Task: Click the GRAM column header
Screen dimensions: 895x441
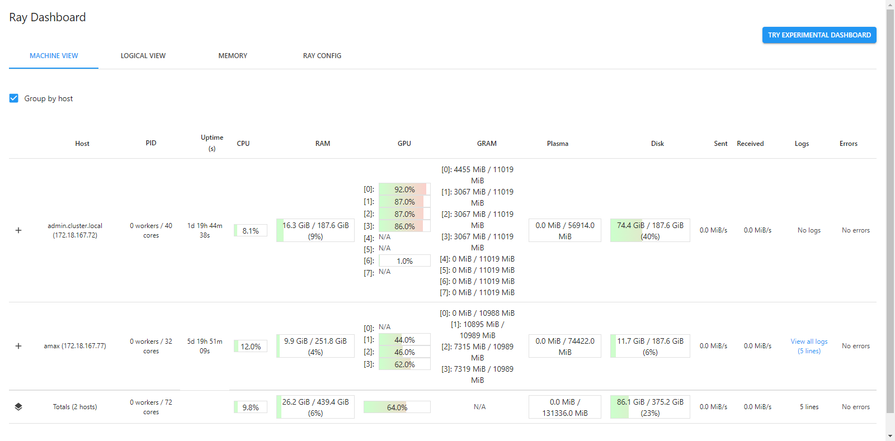Action: point(487,144)
